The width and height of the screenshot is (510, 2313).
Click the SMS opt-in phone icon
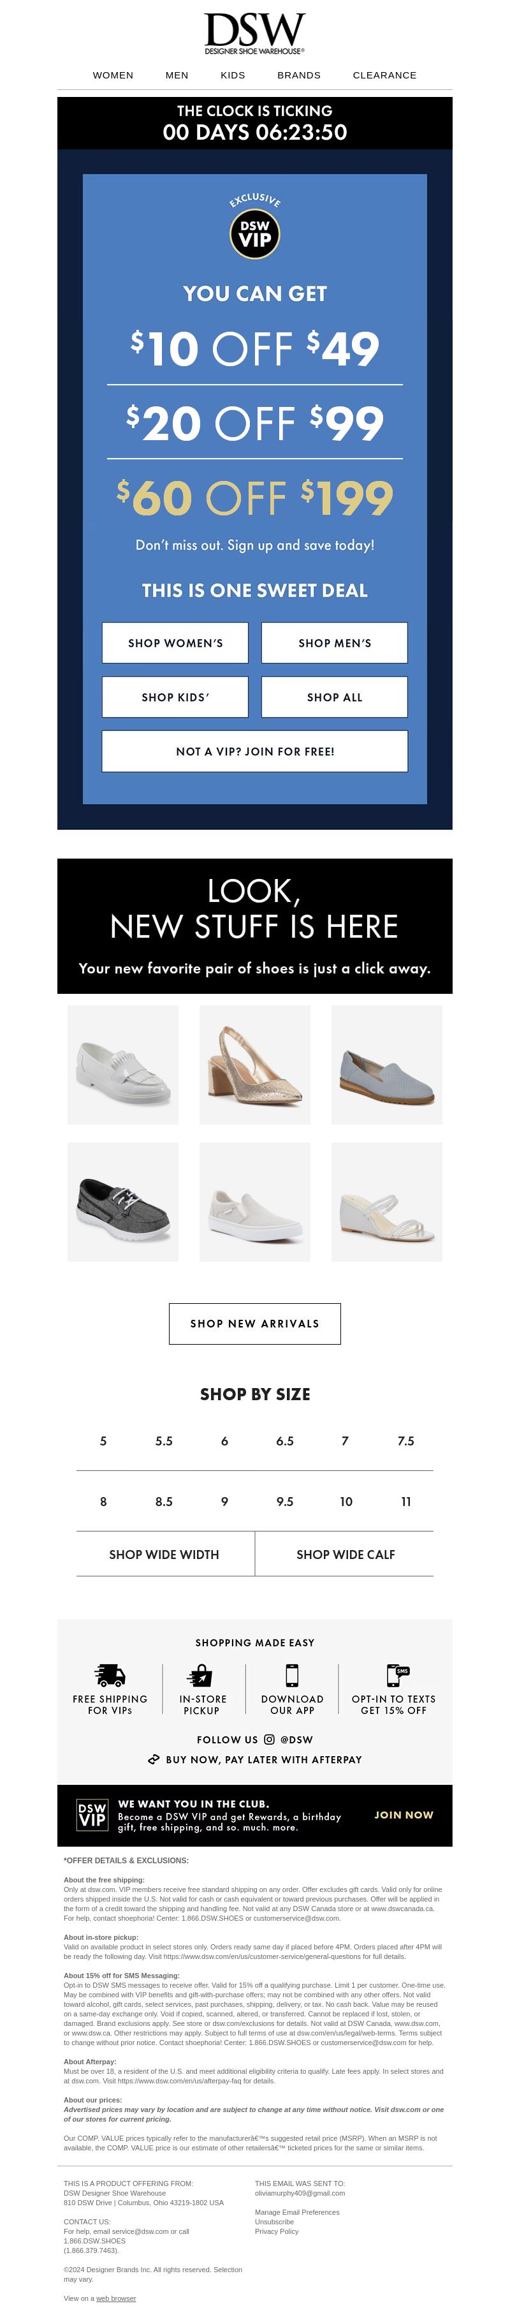397,1676
